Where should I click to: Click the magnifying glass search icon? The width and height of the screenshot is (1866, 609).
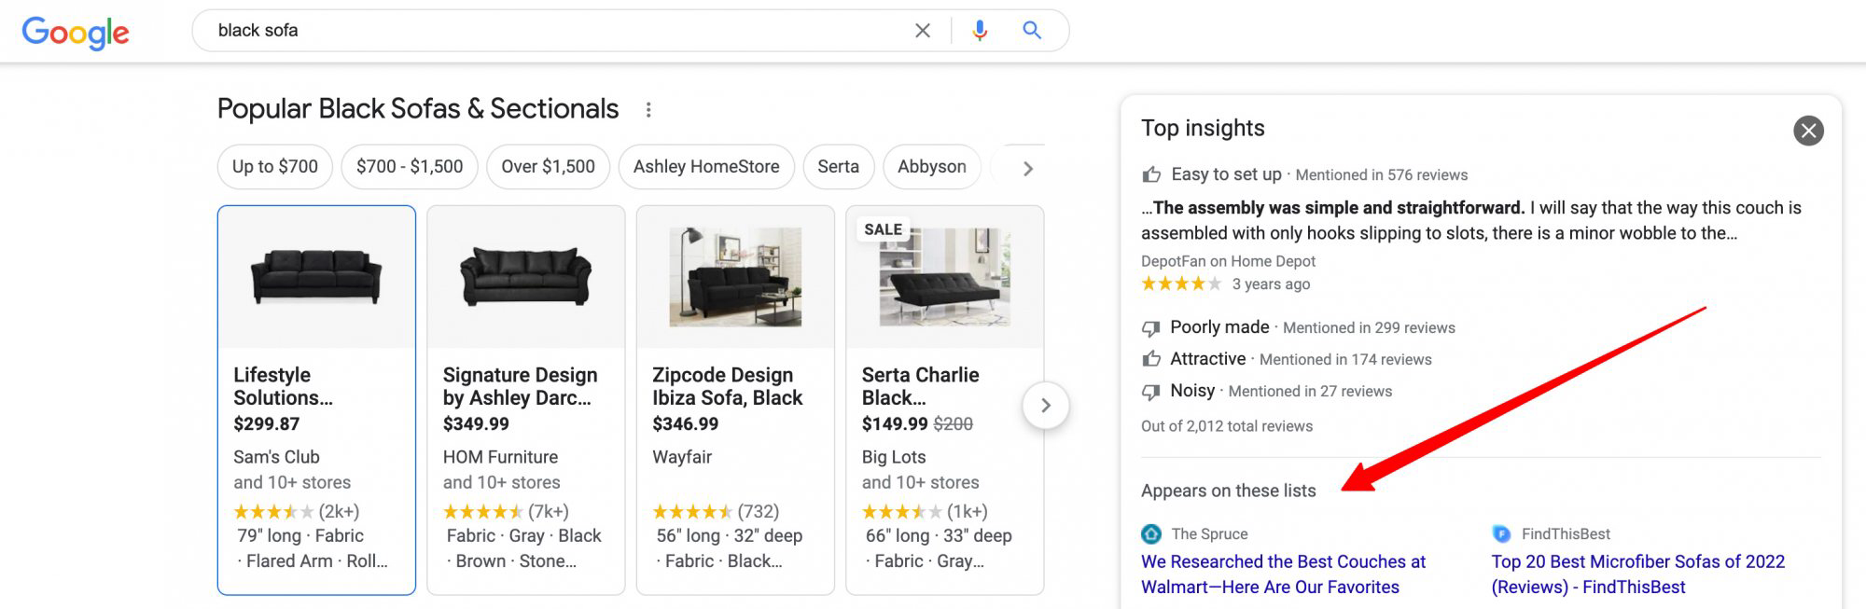(1031, 31)
